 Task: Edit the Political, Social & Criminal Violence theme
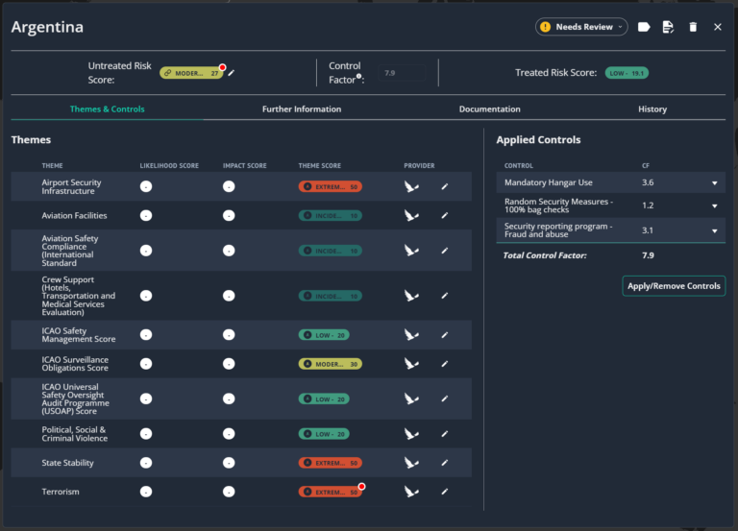pyautogui.click(x=444, y=434)
